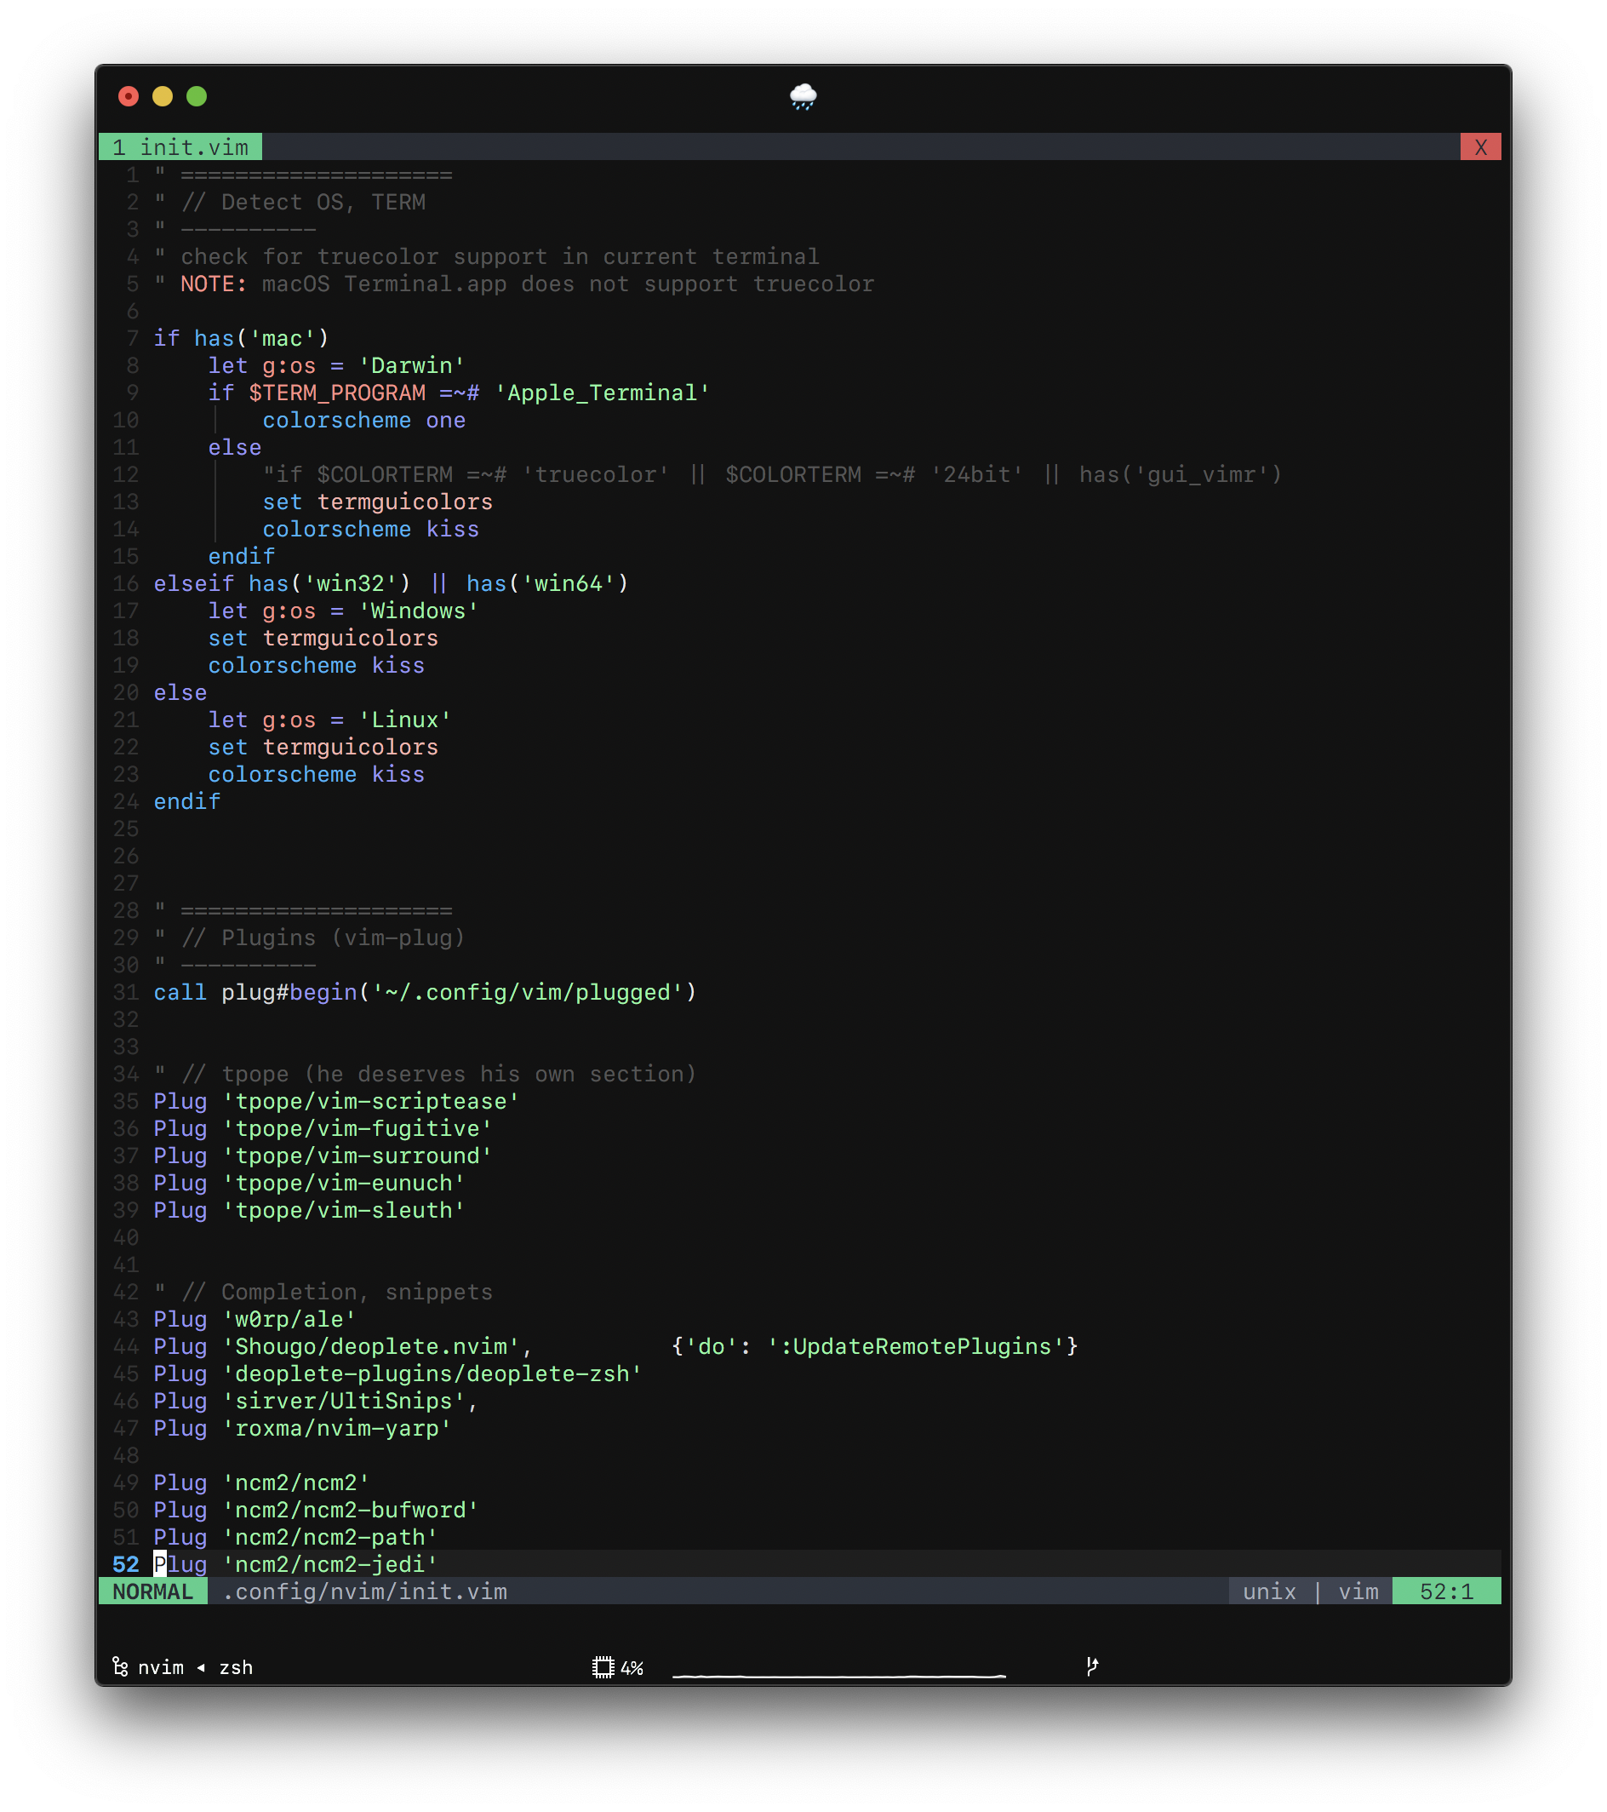This screenshot has width=1607, height=1812.
Task: Click if has('mac') on line 7
Action: point(241,339)
